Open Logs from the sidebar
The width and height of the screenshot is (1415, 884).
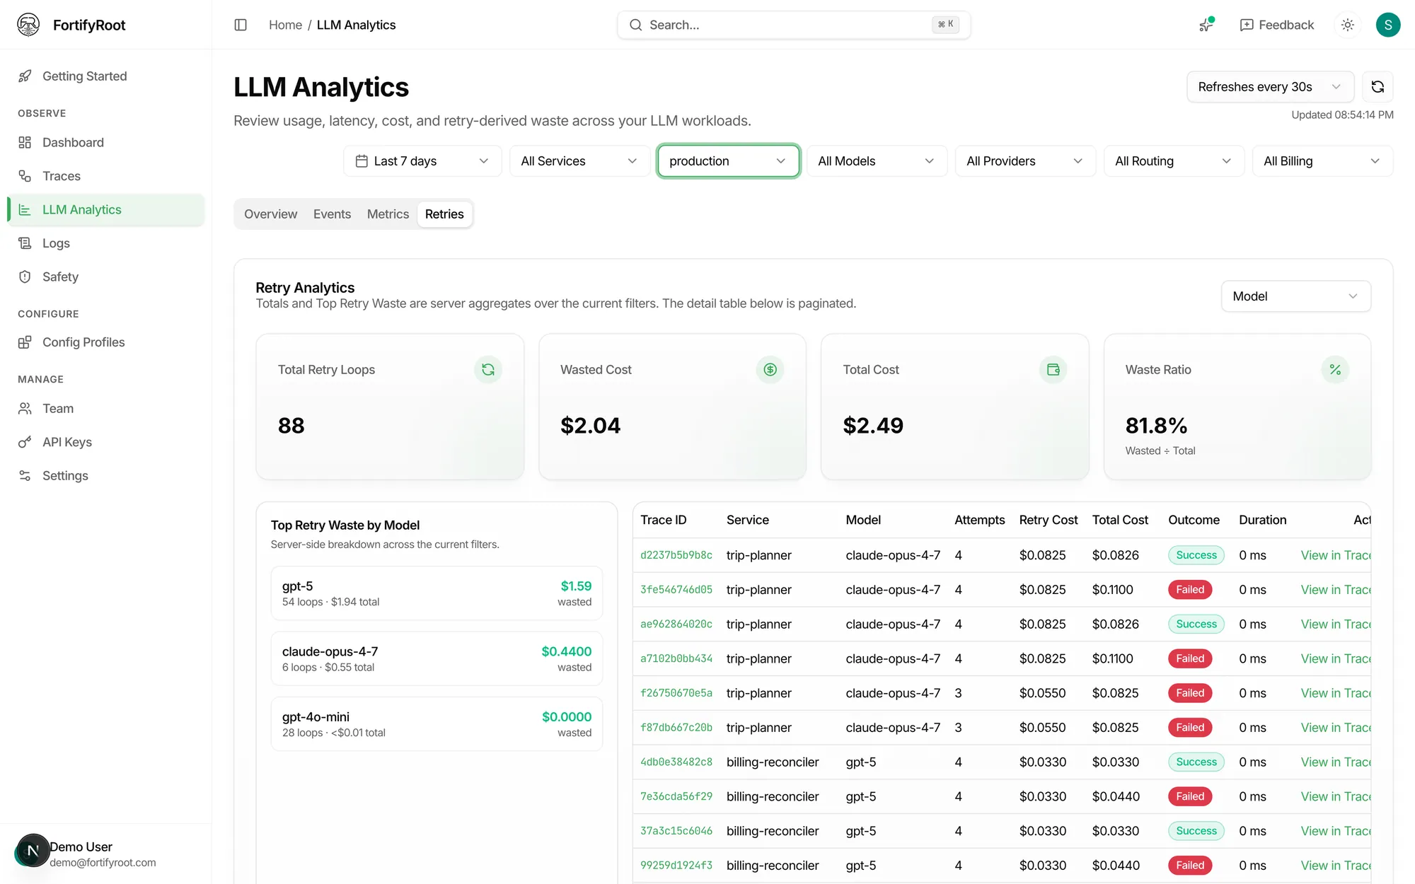tap(106, 243)
